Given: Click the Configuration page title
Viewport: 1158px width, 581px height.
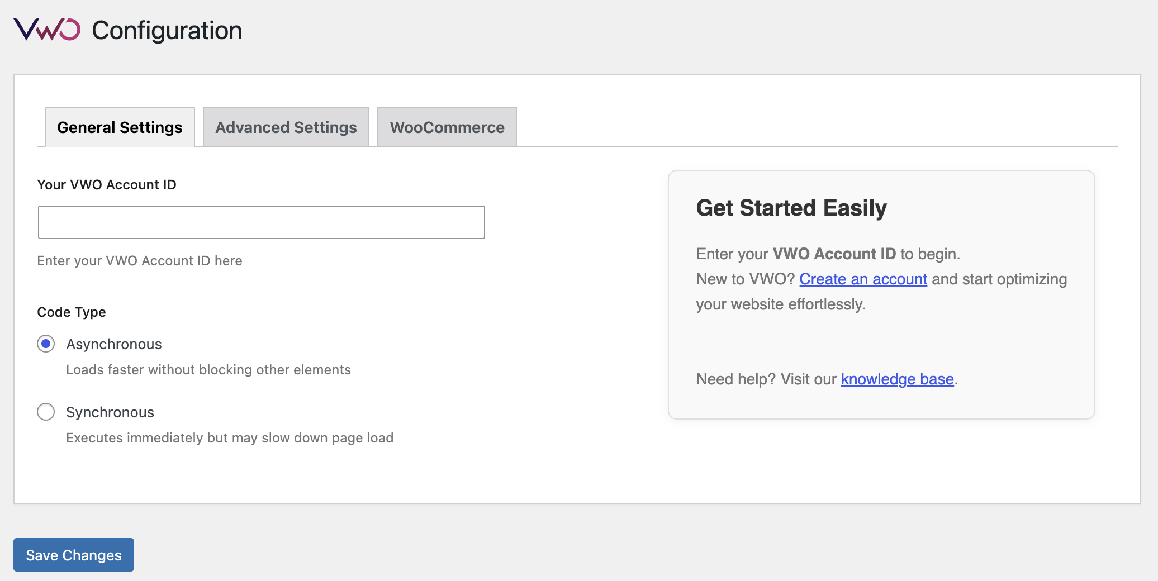Looking at the screenshot, I should point(167,30).
